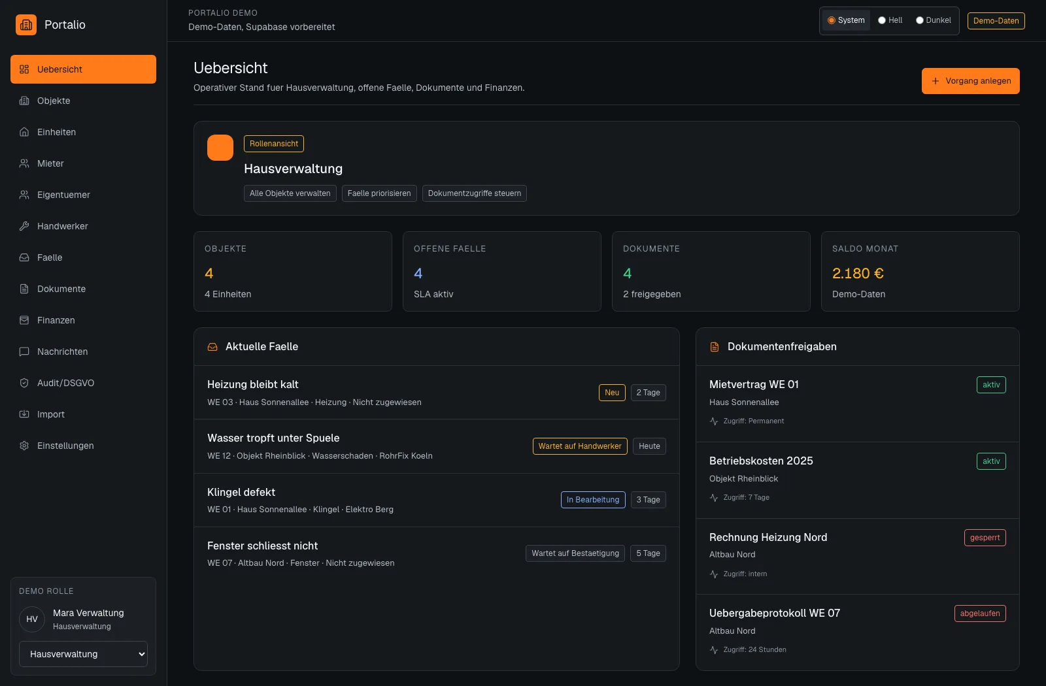Screen dimensions: 1046x686
Task: Click the Demo-Daten badge button
Action: [x=996, y=21]
